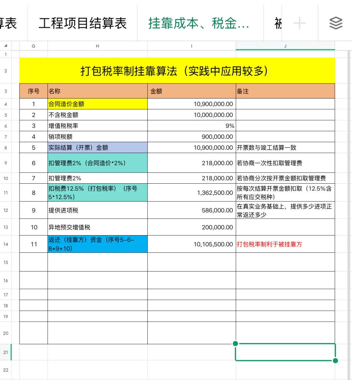Select column J header
352x380 pixels.
tap(285, 46)
